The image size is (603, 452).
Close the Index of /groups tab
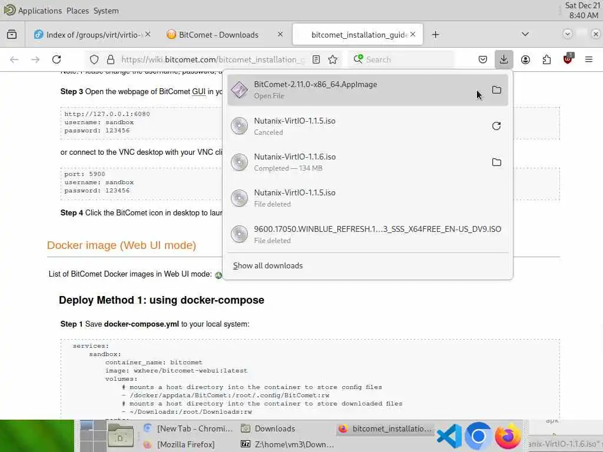148,34
